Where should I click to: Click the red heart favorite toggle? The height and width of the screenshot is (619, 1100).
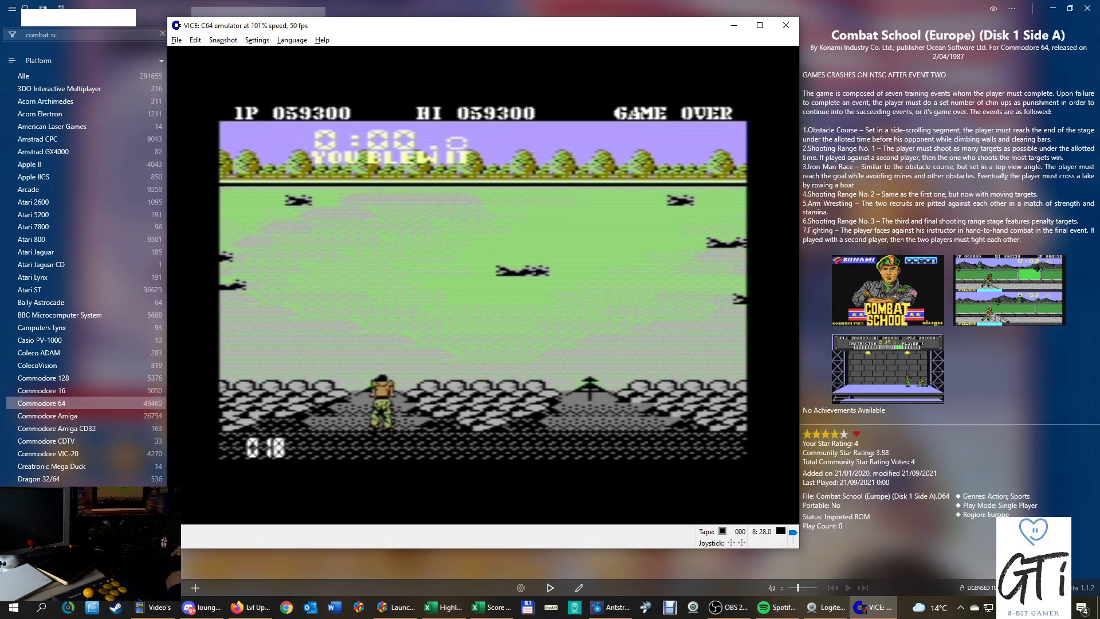857,434
